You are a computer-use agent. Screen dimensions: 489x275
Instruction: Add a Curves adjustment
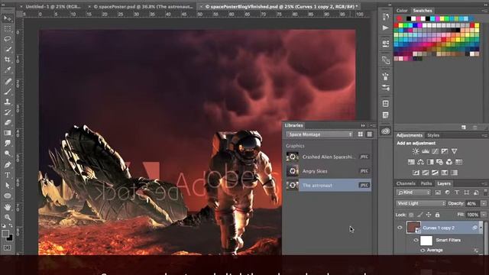pyautogui.click(x=435, y=151)
